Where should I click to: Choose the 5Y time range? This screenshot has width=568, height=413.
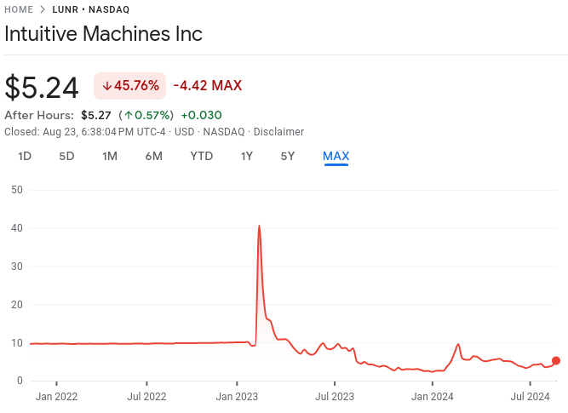(288, 156)
